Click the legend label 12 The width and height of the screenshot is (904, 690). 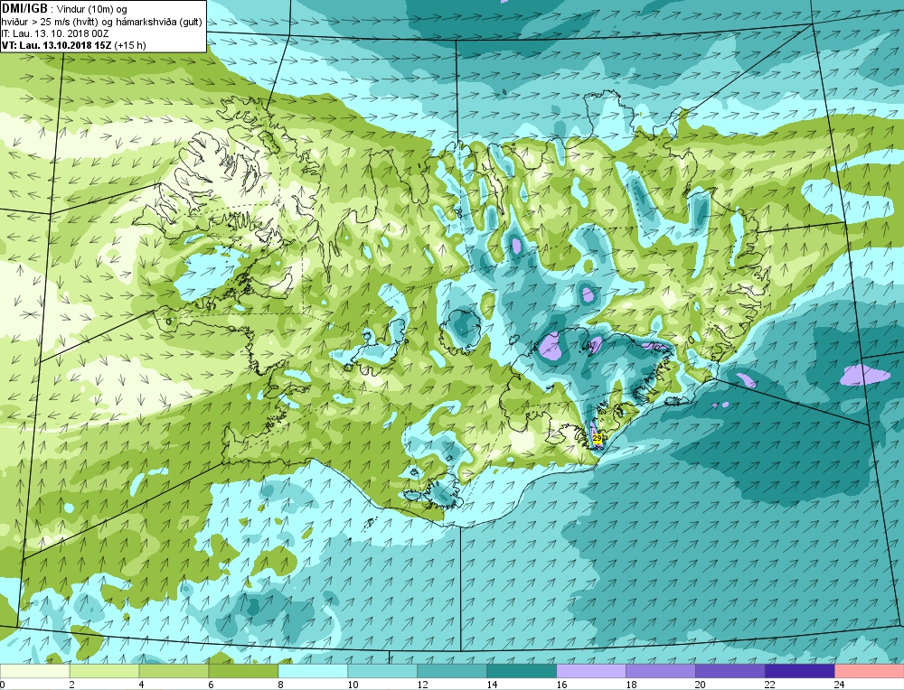(422, 685)
